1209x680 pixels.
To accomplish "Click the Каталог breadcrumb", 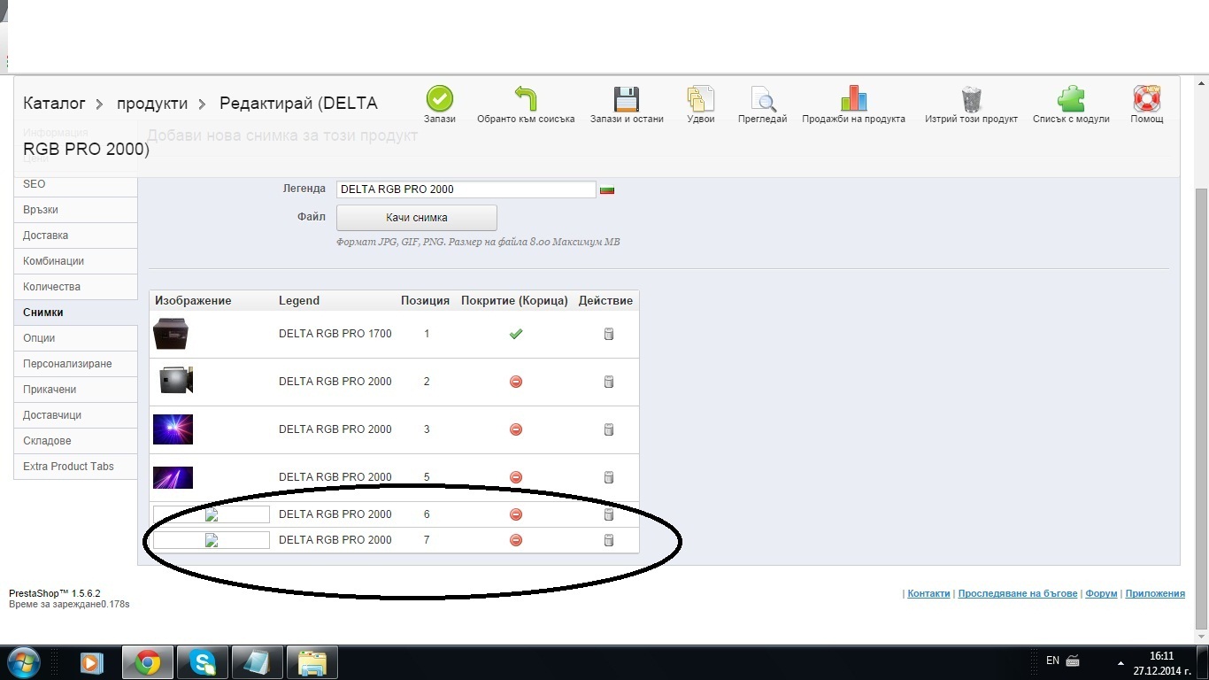I will (x=54, y=104).
